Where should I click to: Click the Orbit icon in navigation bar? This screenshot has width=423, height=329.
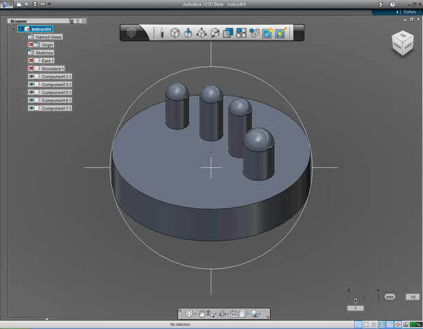click(x=189, y=313)
